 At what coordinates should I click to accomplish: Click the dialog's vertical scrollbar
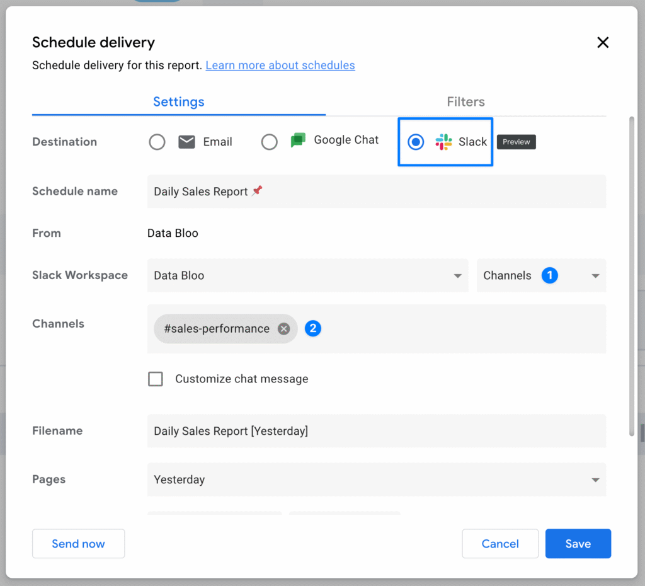tap(632, 276)
